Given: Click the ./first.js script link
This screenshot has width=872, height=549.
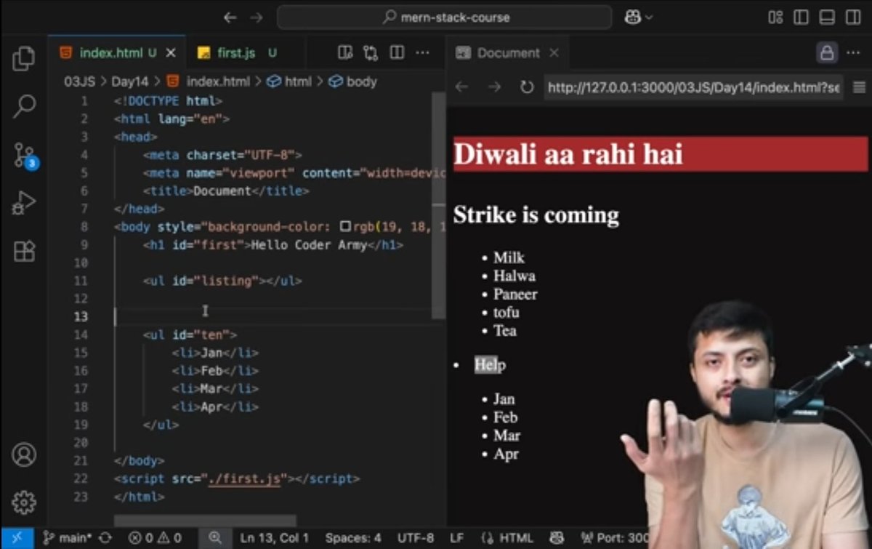Looking at the screenshot, I should 244,479.
